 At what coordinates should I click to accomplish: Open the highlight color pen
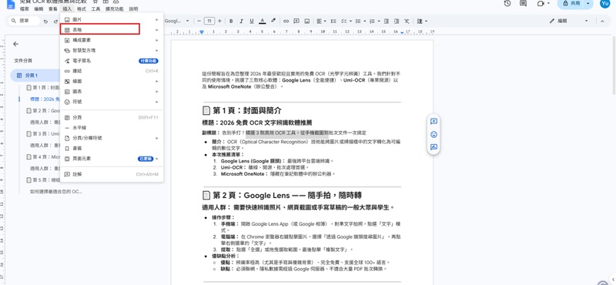273,21
